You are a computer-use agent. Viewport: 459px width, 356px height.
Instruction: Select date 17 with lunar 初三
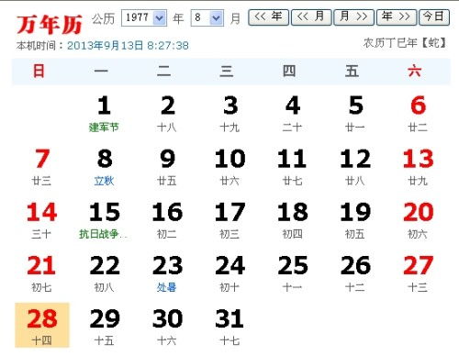(230, 220)
